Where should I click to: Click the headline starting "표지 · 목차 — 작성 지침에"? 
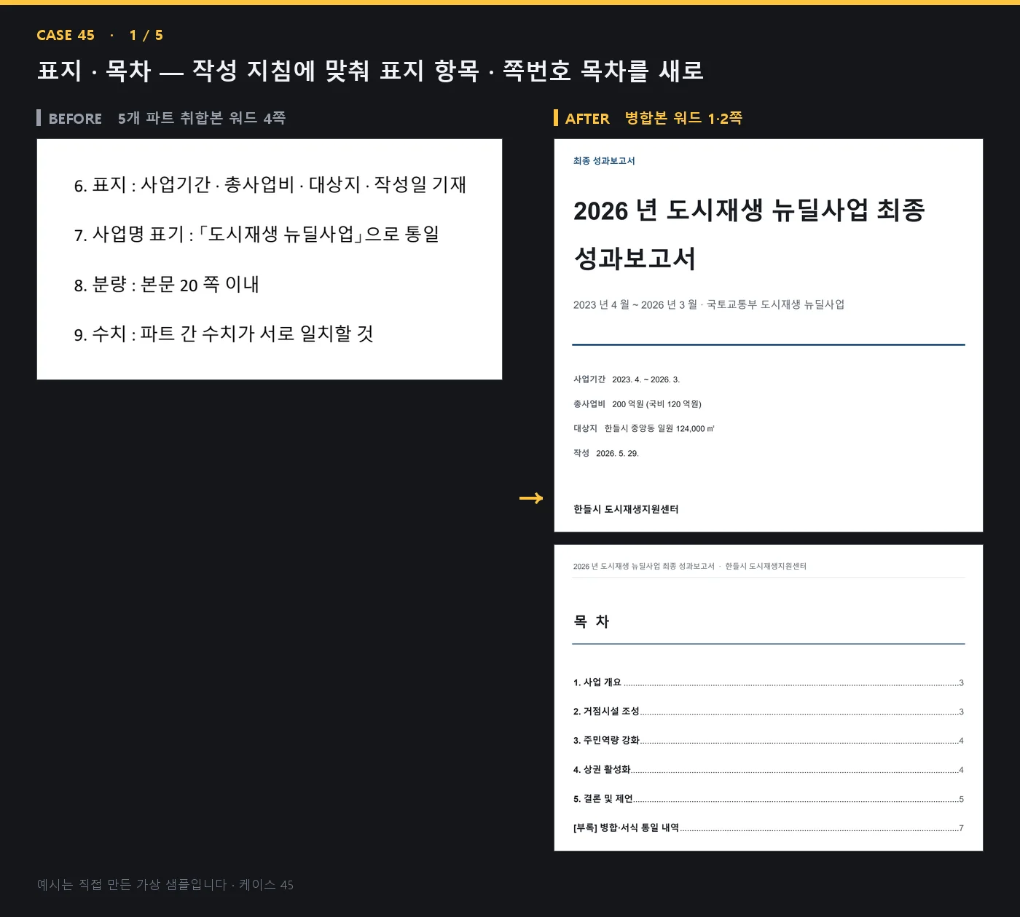click(370, 71)
